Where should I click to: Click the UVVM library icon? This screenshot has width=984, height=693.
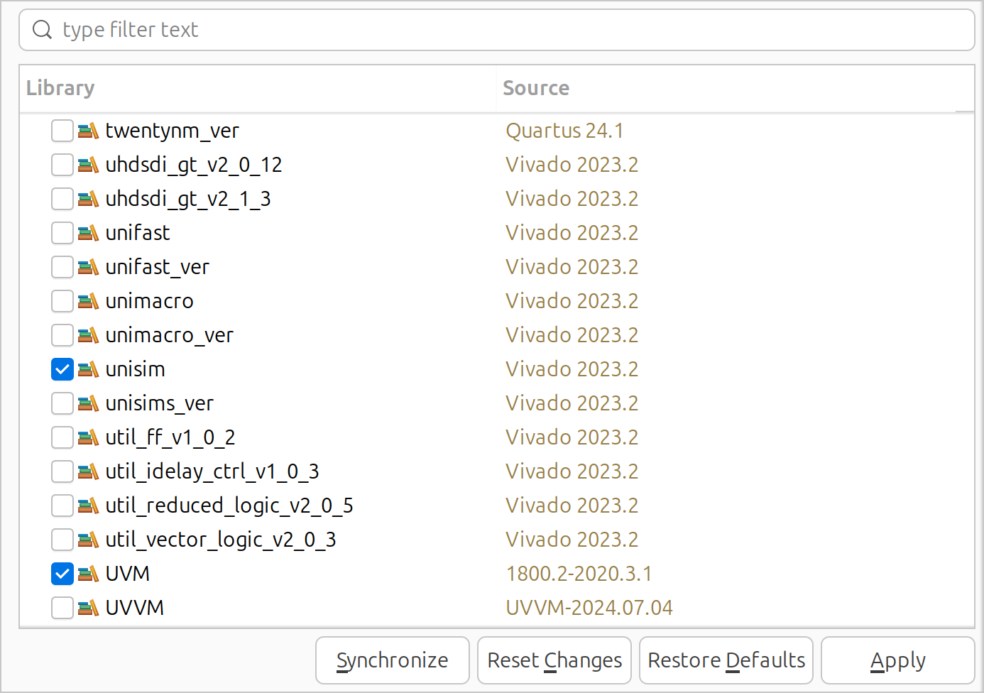pos(88,608)
